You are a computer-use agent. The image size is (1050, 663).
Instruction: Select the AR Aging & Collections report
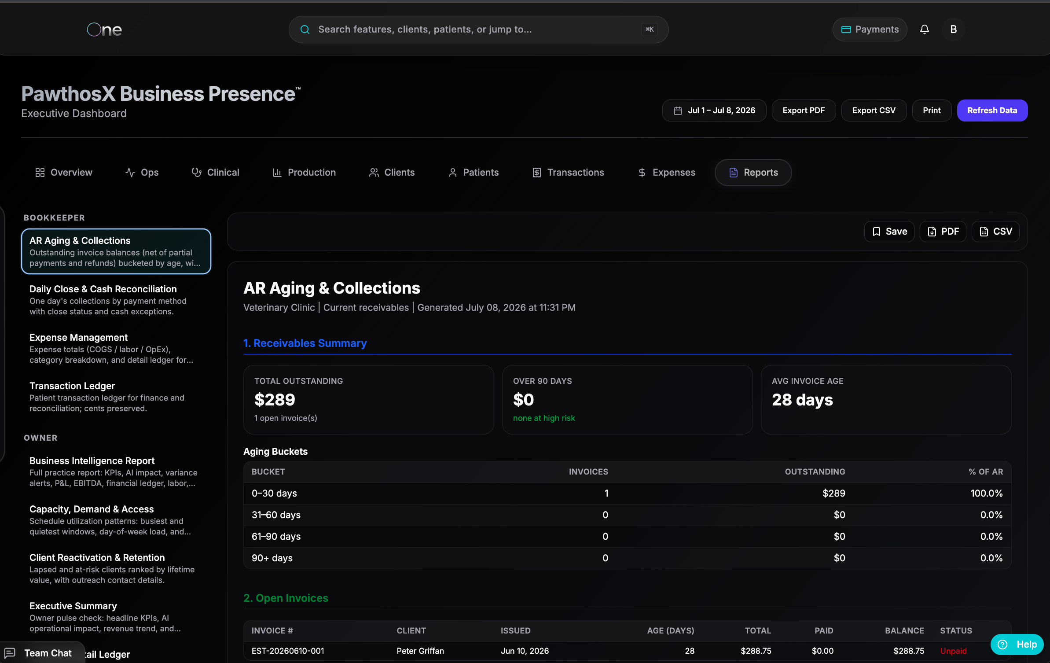[116, 251]
